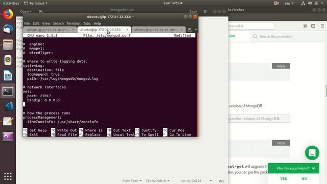327x184 pixels.
Task: Show applications grid in dock
Action: (8, 176)
